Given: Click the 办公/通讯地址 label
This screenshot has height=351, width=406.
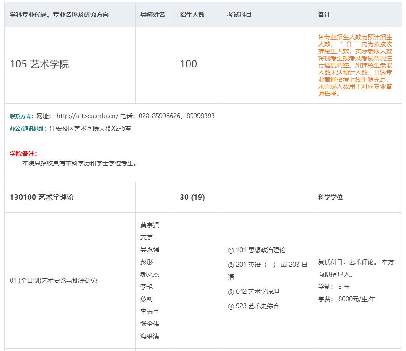Looking at the screenshot, I should pos(27,128).
